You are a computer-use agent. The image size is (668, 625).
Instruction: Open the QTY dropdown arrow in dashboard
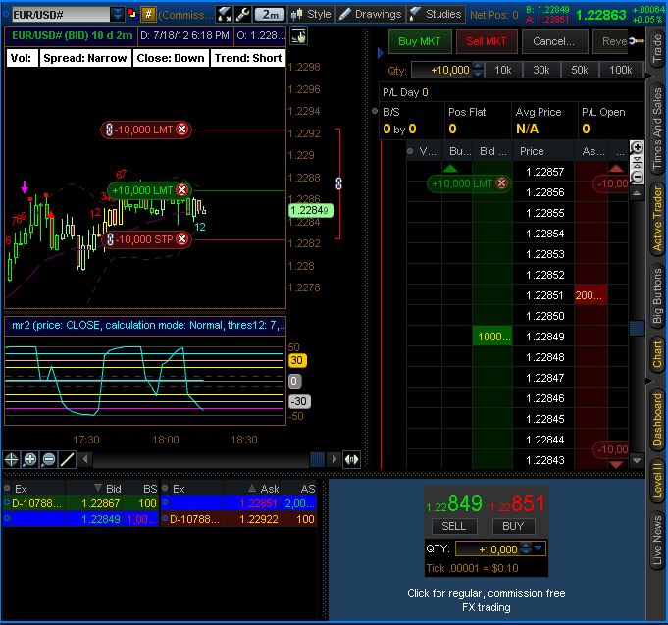pos(539,547)
